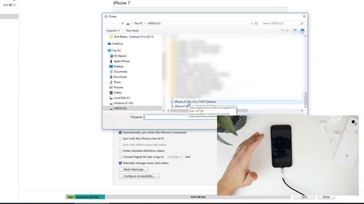364x204 pixels.
Task: Click the Downloads arrow icon
Action: 111,77
